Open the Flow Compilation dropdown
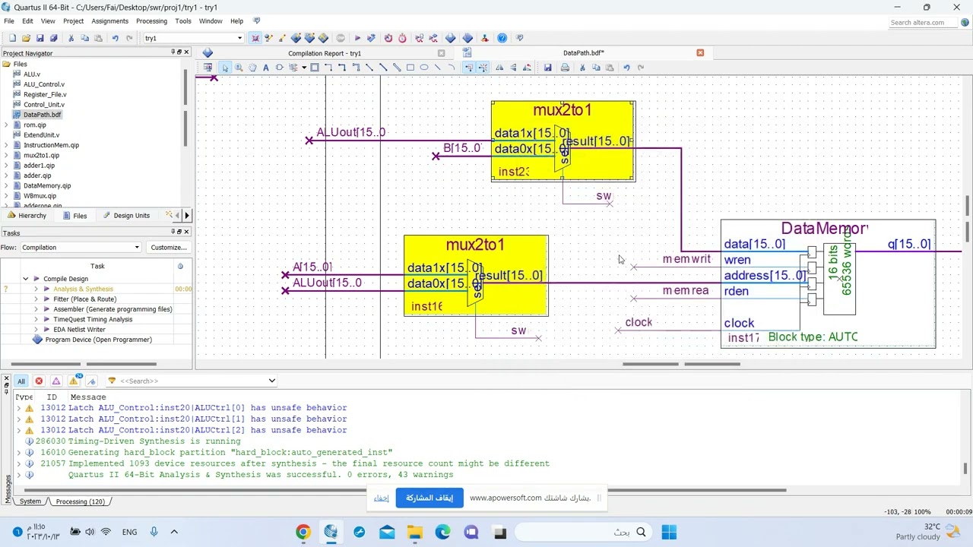 click(x=136, y=248)
